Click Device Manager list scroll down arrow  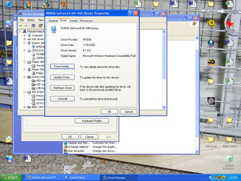tap(164, 107)
